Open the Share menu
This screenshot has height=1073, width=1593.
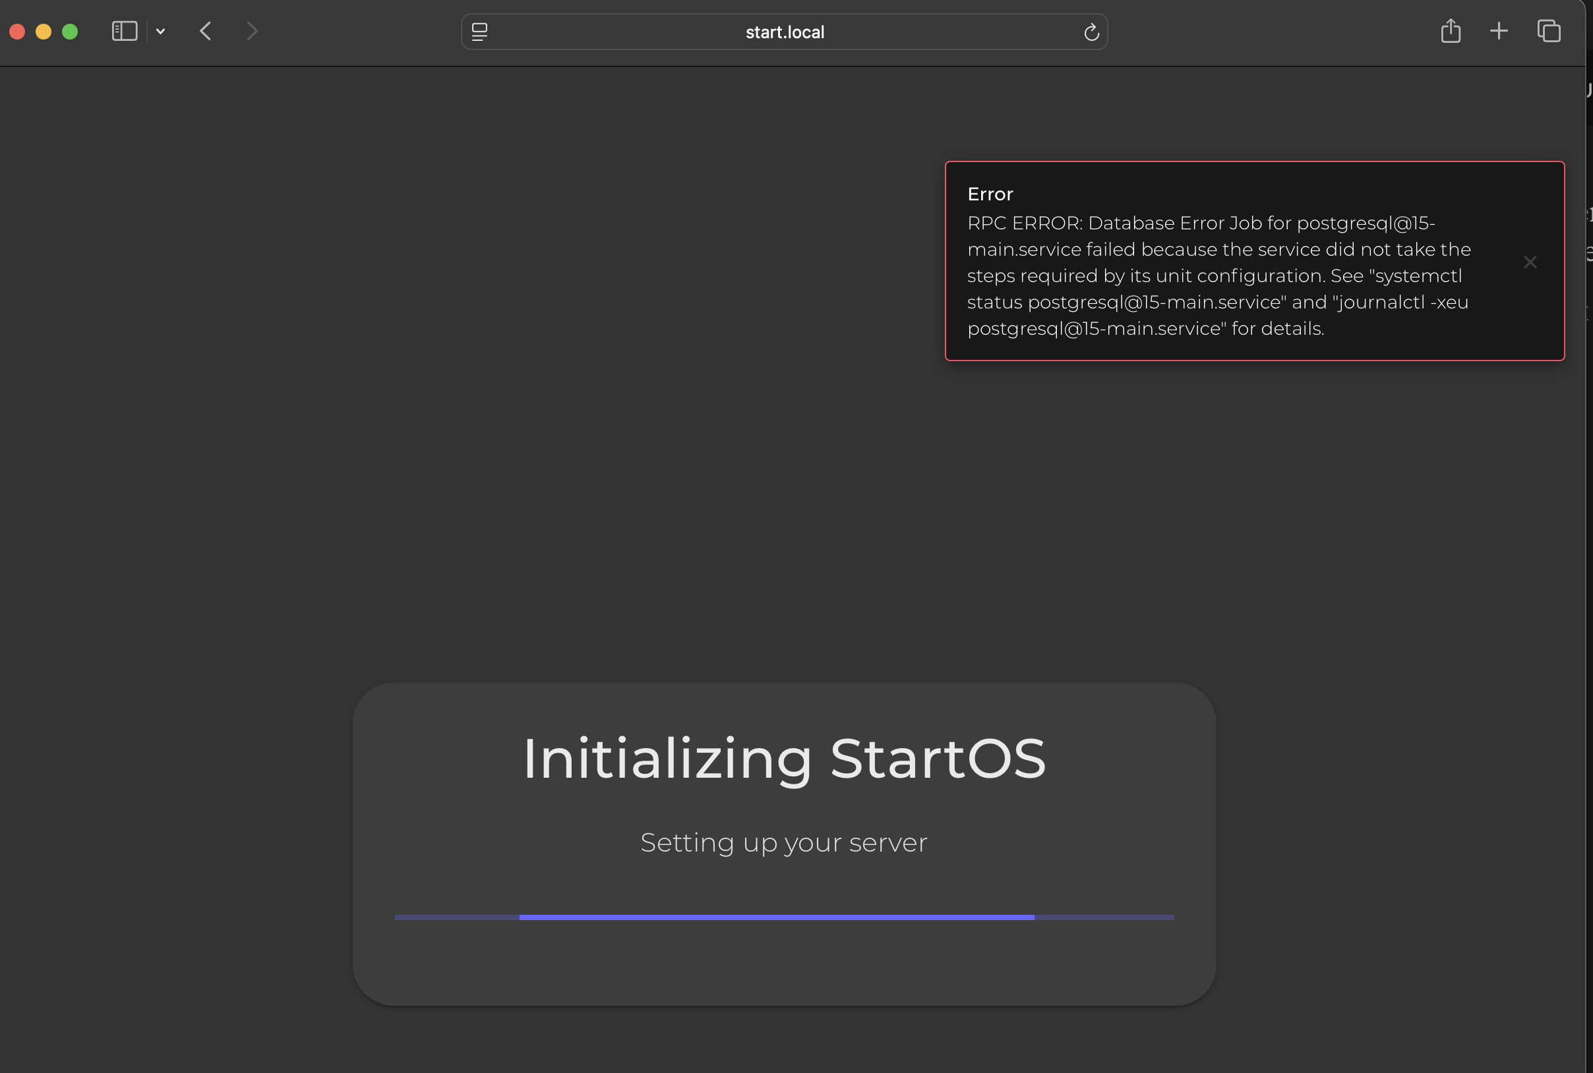(x=1450, y=32)
